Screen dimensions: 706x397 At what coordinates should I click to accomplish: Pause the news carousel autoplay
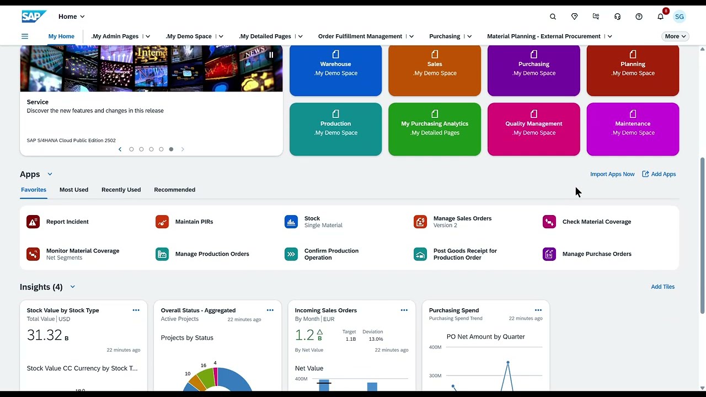click(x=271, y=55)
